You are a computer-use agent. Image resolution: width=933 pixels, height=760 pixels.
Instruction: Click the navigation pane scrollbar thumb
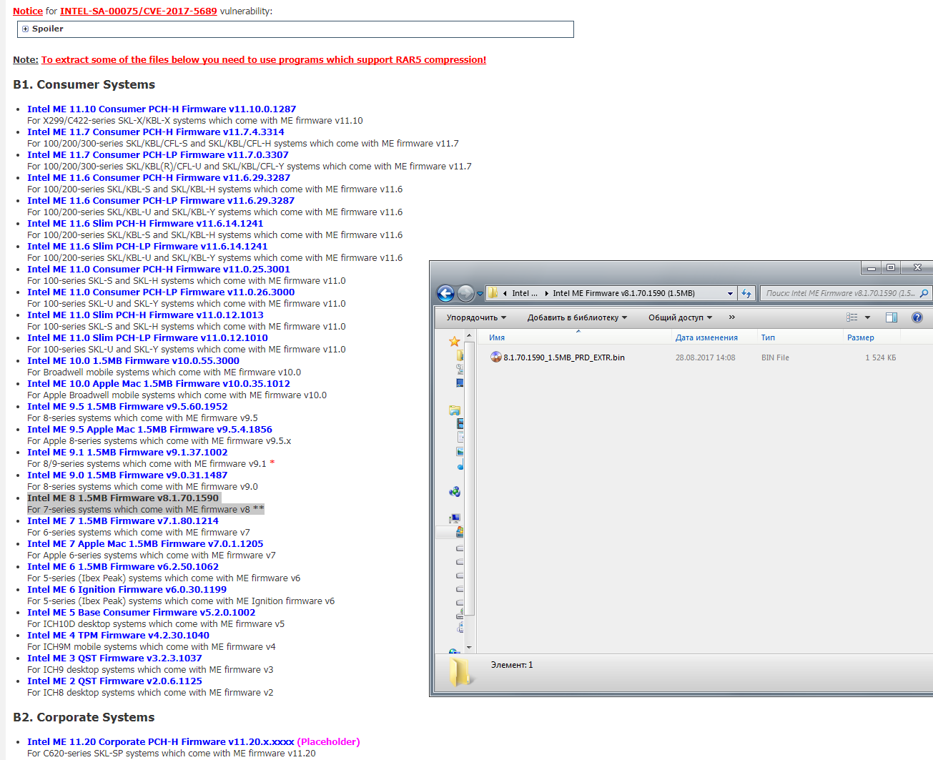point(469,478)
